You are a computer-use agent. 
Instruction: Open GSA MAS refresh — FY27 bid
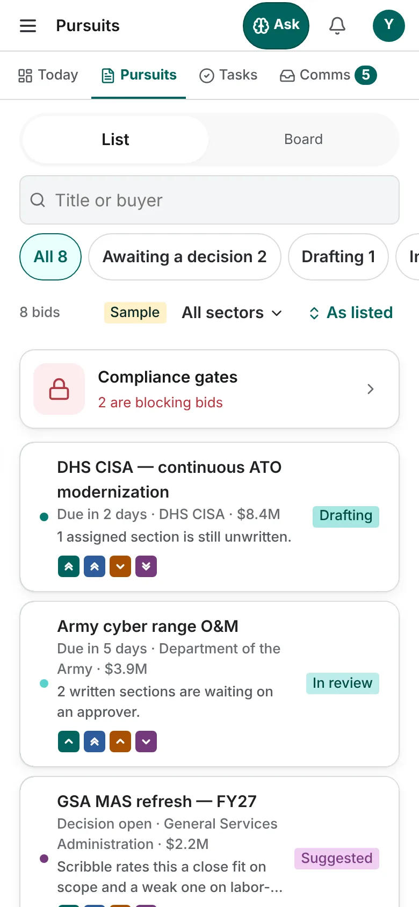tap(209, 842)
